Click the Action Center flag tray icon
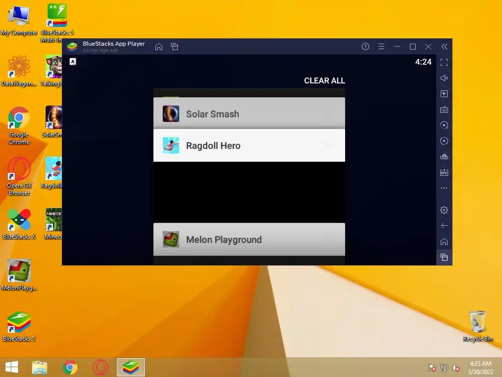Screen dimensions: 502x377 432,368
